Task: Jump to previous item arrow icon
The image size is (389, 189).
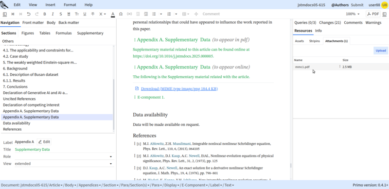Action: click(x=13, y=14)
